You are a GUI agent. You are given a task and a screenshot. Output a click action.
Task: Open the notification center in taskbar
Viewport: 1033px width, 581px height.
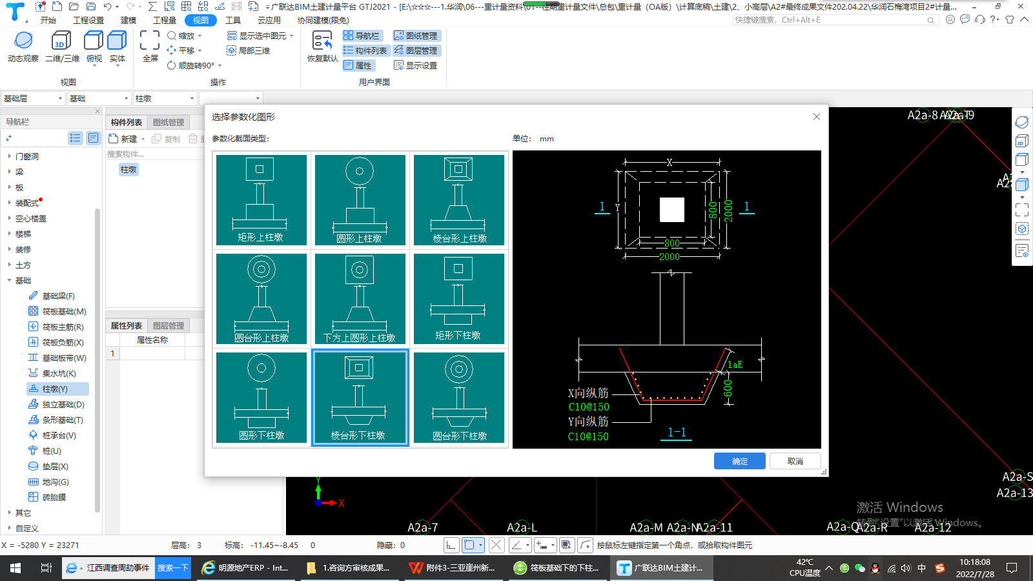pyautogui.click(x=1012, y=568)
